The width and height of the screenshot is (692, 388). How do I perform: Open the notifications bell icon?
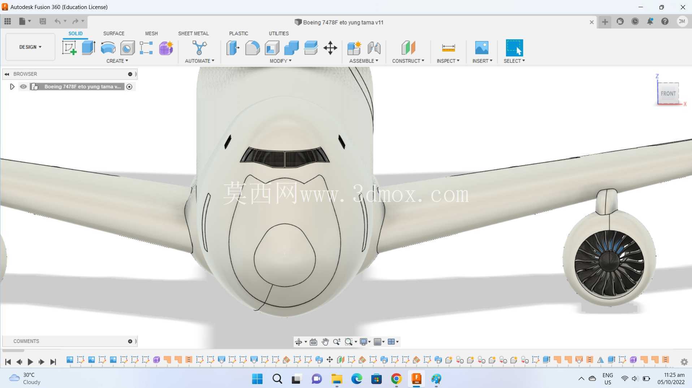coord(650,22)
